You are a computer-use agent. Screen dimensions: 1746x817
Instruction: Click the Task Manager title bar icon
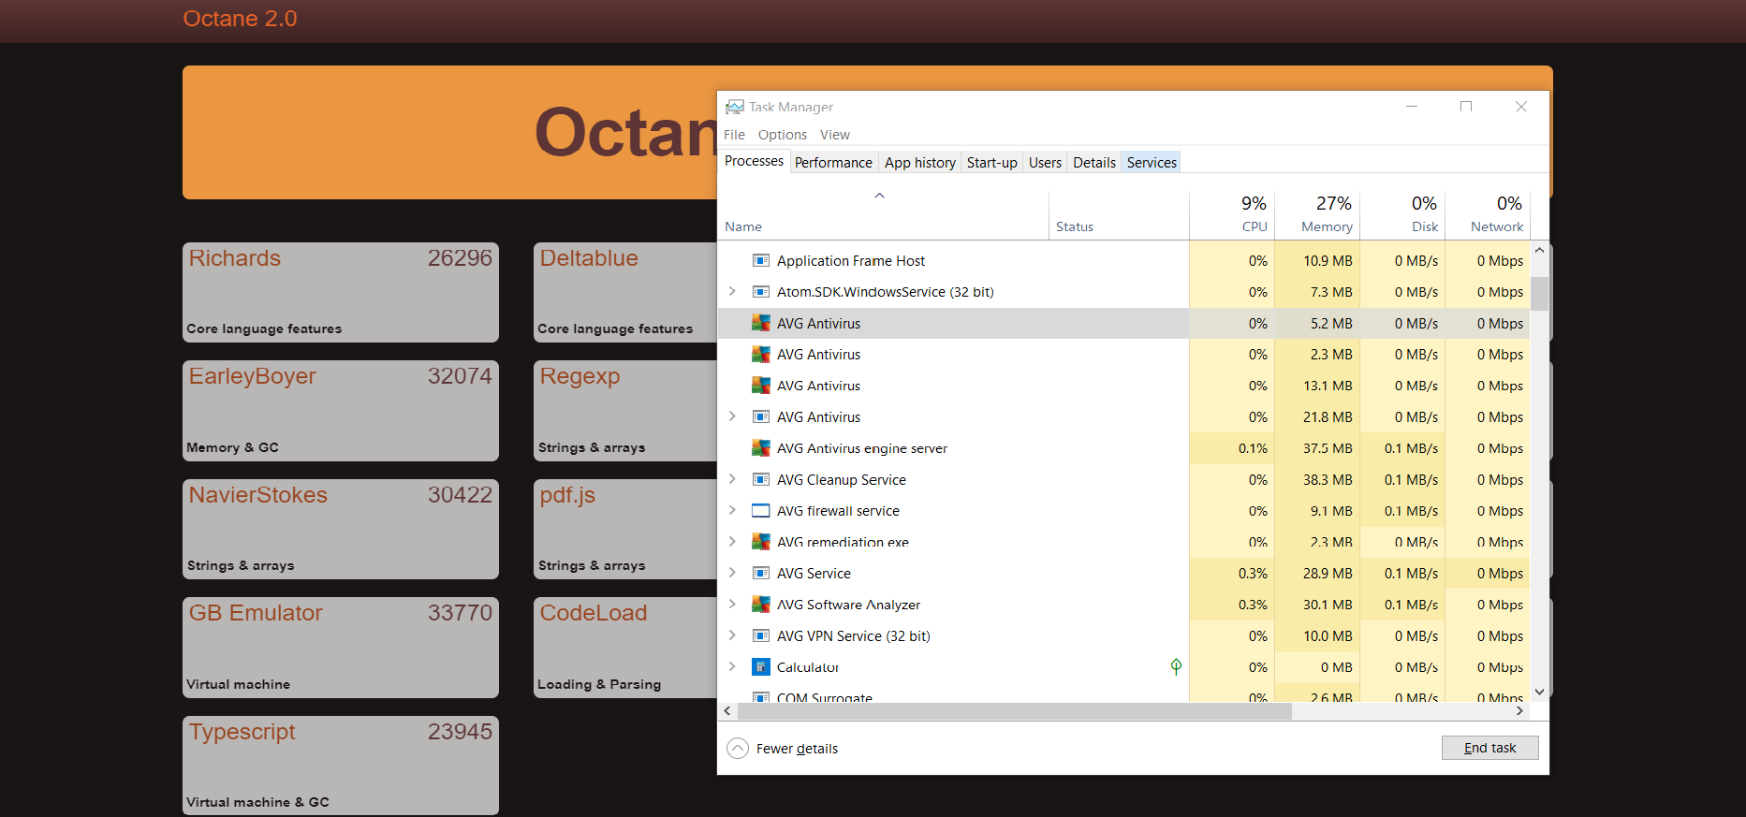[x=735, y=107]
